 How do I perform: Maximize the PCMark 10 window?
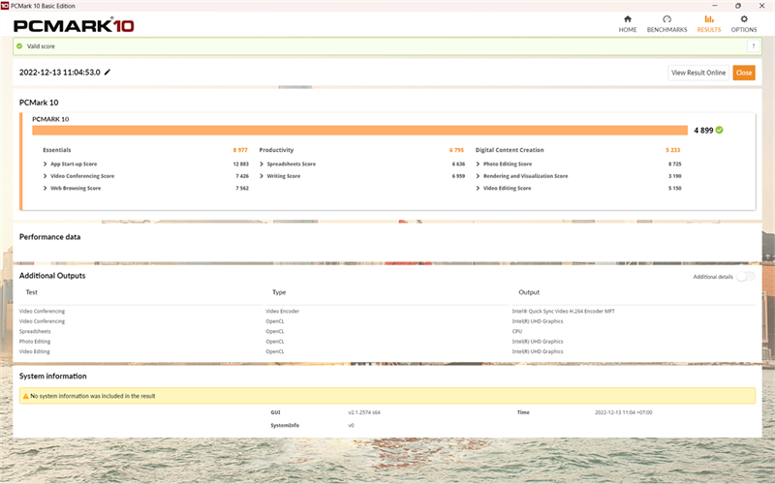point(738,6)
